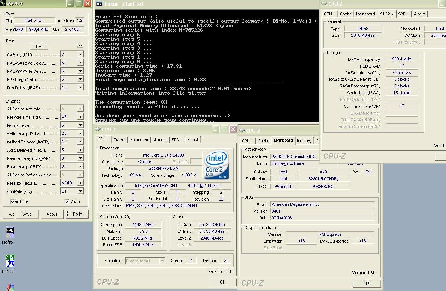This screenshot has height=291, width=446.
Task: Expand the Performance Level dropdown
Action: pos(81,125)
